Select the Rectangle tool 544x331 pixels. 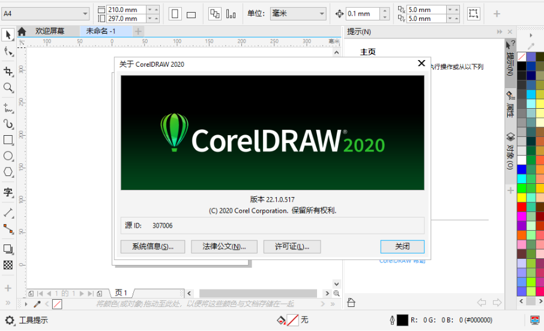(8, 140)
